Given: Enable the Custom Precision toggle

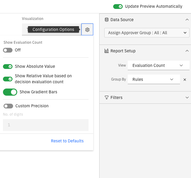Looking at the screenshot, I should point(8,106).
